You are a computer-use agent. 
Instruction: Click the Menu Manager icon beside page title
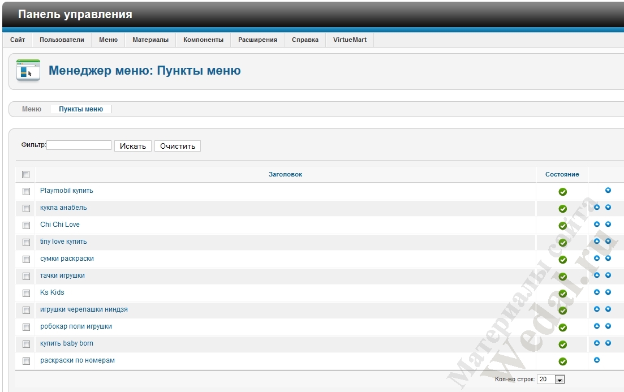28,70
